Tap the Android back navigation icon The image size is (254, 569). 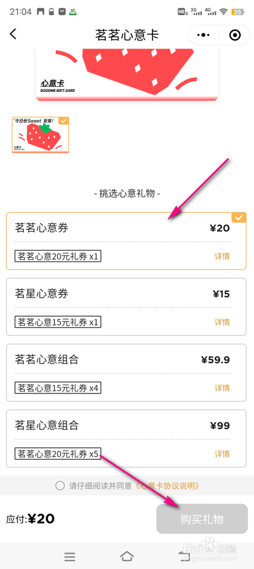[x=183, y=556]
